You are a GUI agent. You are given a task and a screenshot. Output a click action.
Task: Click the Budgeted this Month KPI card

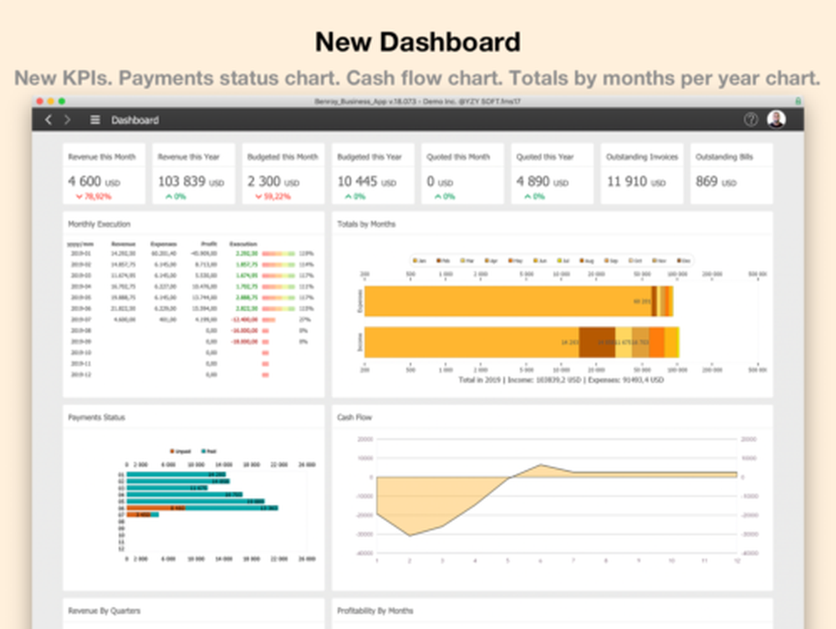pos(283,173)
